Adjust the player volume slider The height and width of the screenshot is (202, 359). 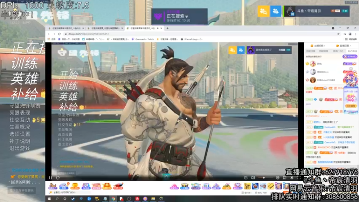tap(265, 177)
